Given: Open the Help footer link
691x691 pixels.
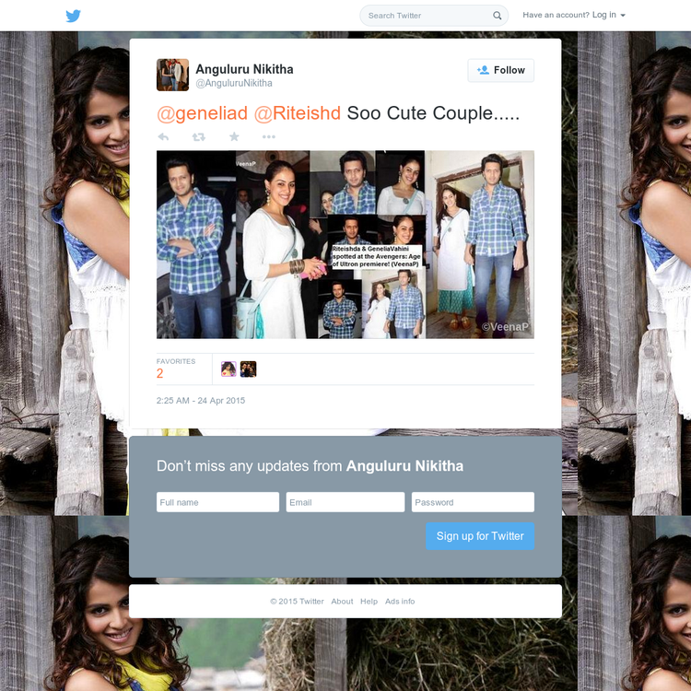Looking at the screenshot, I should click(369, 602).
